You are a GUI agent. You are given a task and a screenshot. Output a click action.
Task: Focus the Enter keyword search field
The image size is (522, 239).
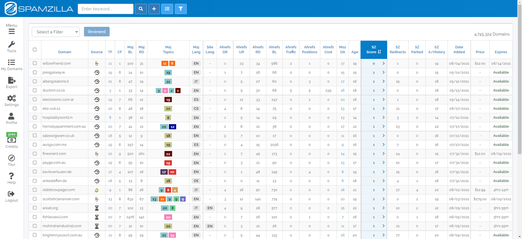[x=105, y=9]
